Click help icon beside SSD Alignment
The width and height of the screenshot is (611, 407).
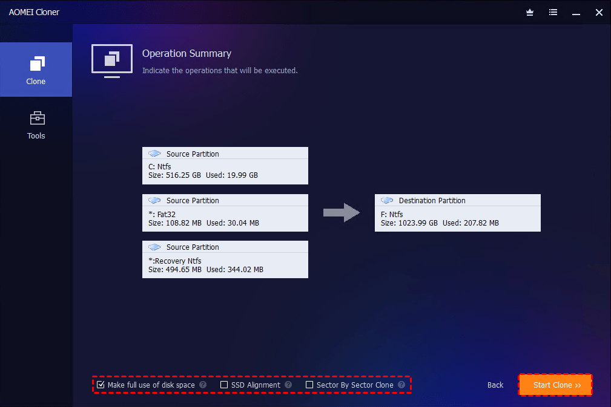pos(288,385)
